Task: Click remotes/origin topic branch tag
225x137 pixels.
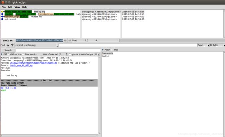Action: click(x=56, y=14)
